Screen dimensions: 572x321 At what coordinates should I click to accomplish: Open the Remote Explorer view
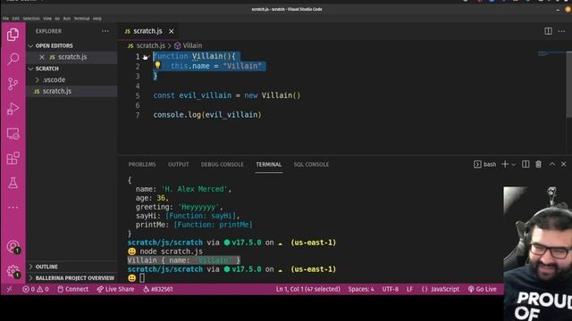point(13,134)
